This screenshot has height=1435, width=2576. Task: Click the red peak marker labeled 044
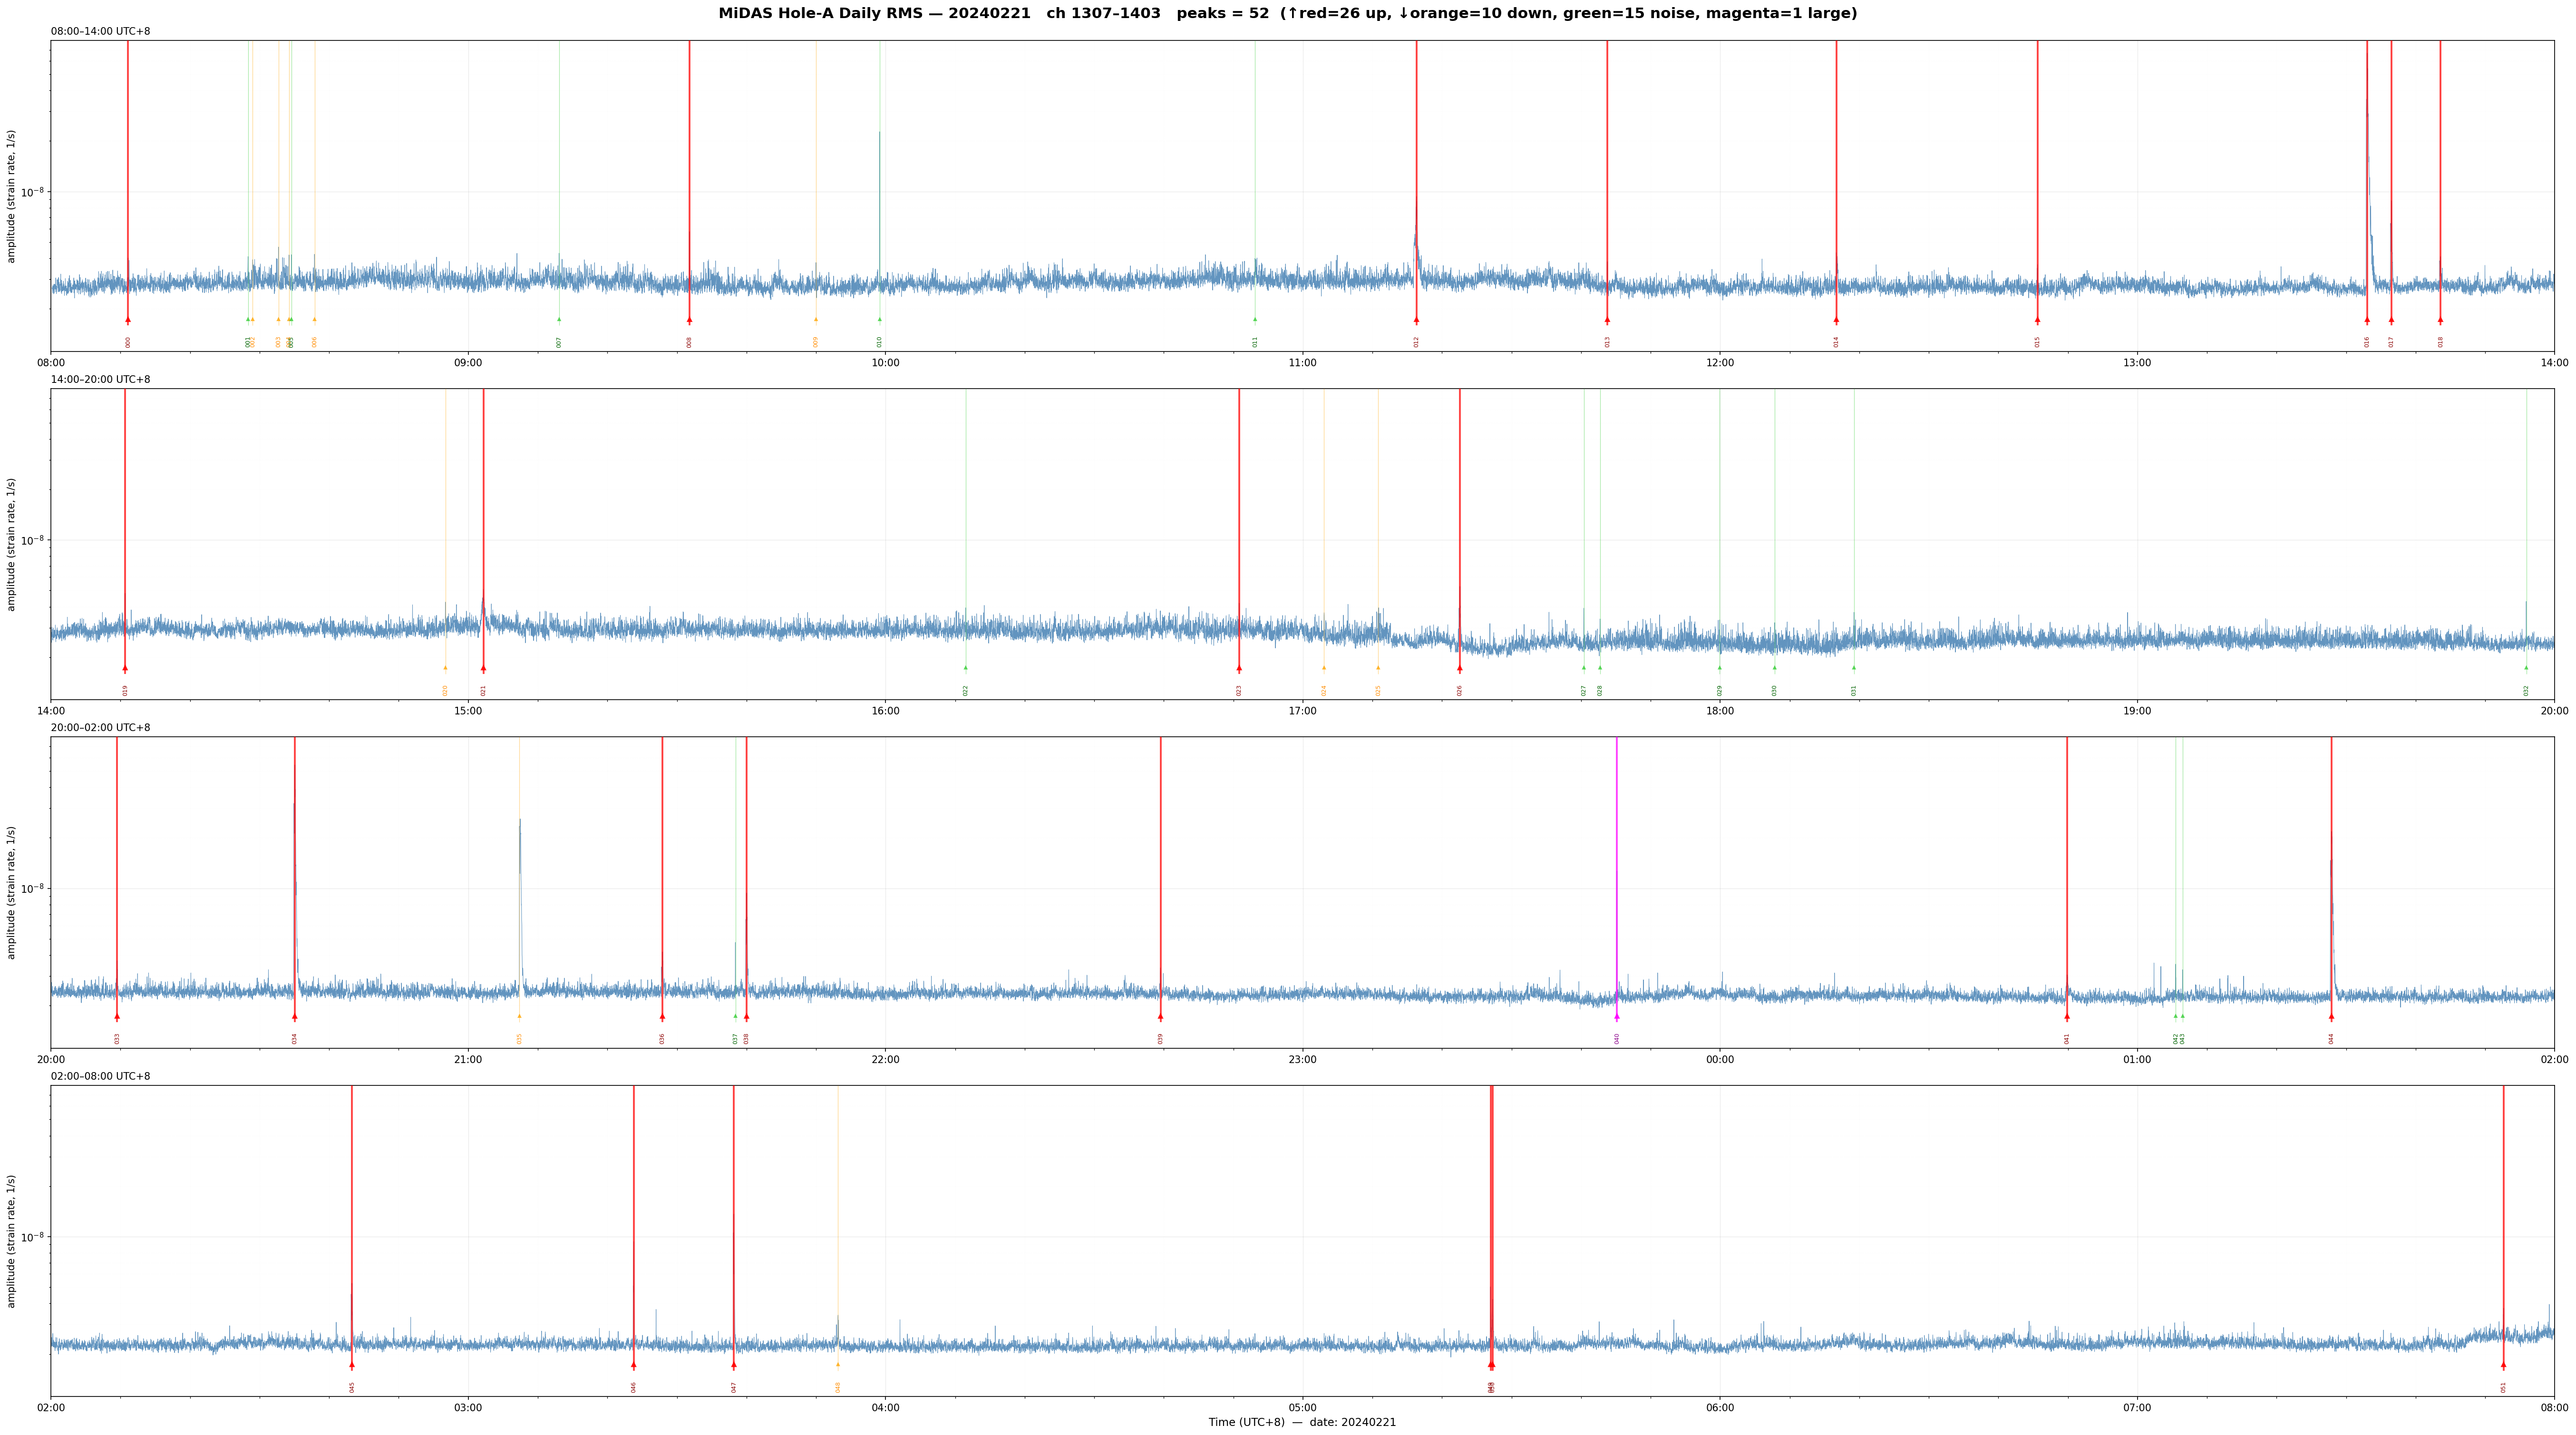coord(2331,1017)
